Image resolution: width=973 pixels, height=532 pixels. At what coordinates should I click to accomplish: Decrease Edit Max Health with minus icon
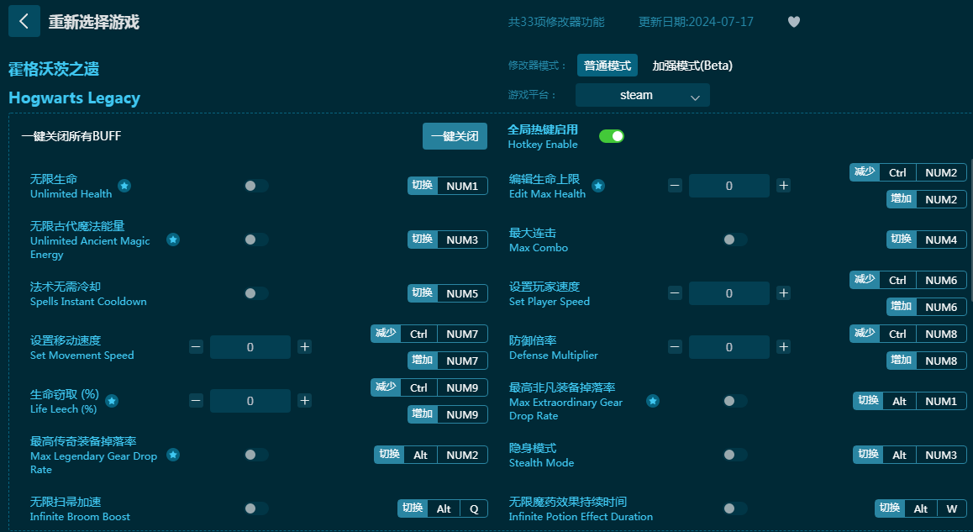pos(676,186)
